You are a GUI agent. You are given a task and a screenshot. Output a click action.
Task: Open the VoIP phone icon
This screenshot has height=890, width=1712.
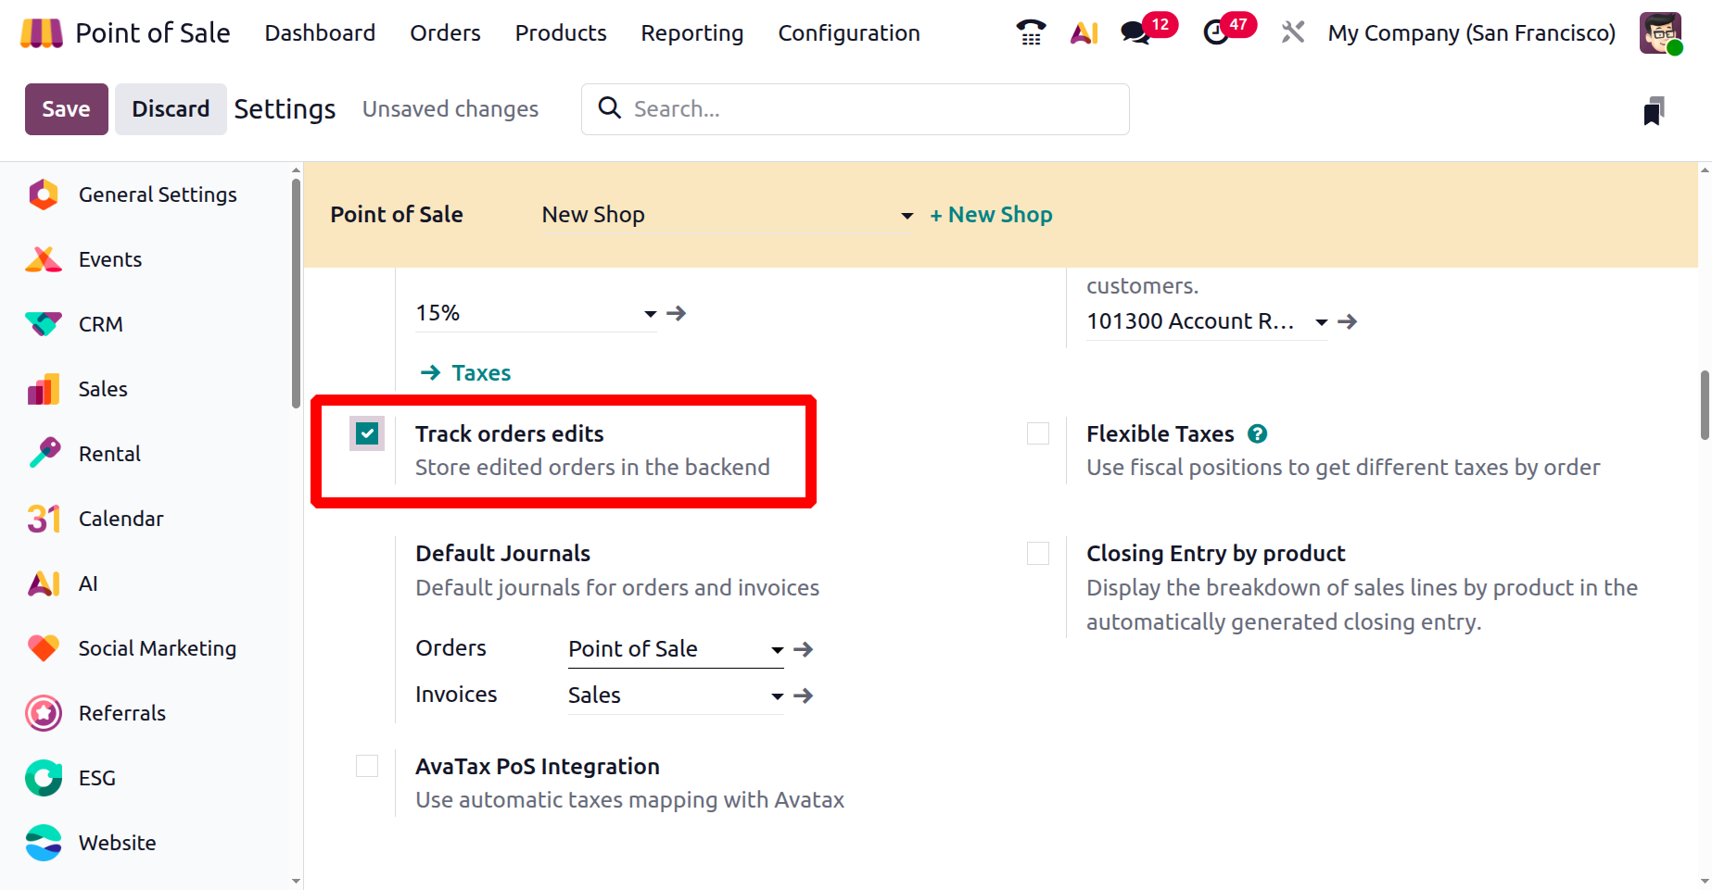coord(1031,33)
